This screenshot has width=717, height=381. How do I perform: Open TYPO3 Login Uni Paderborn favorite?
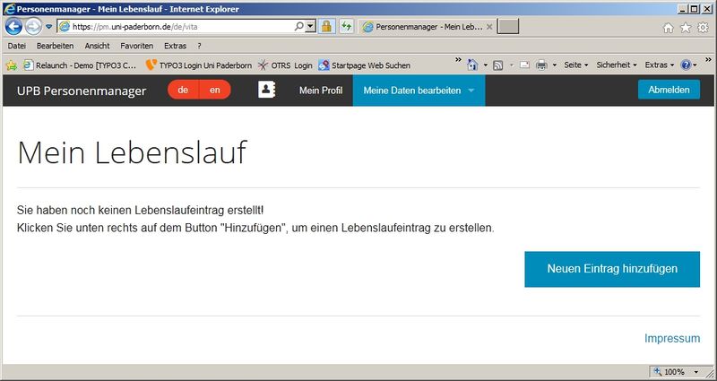click(x=198, y=65)
